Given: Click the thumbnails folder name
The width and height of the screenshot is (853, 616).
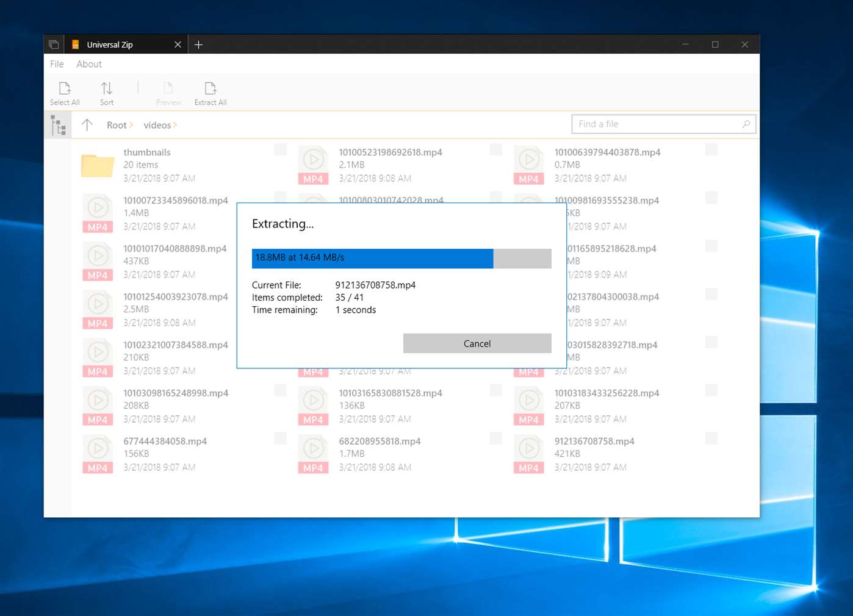Looking at the screenshot, I should tap(147, 152).
